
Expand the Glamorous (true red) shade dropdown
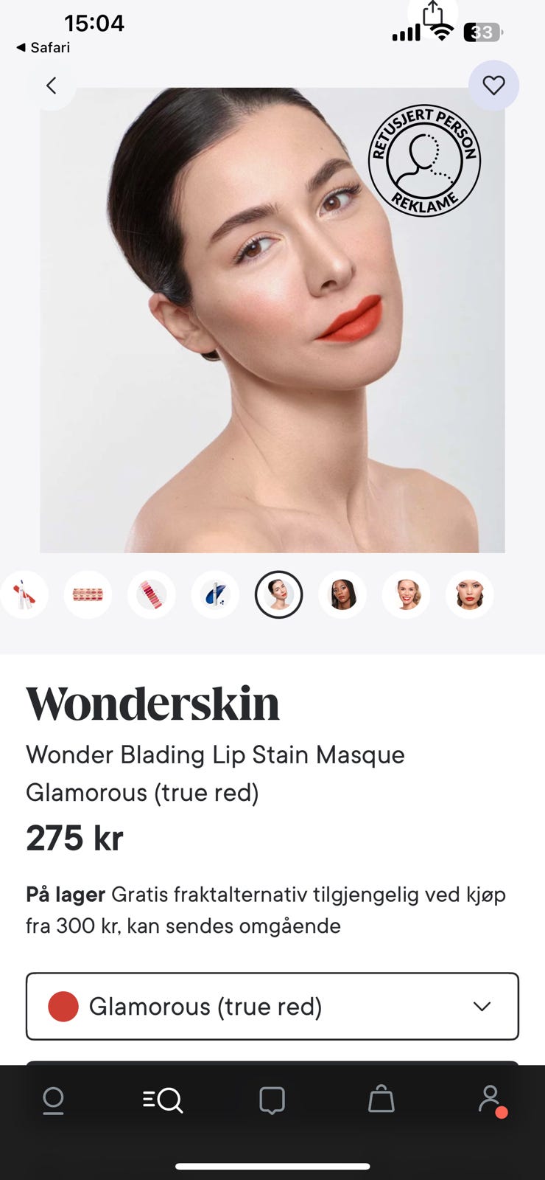pyautogui.click(x=272, y=1006)
